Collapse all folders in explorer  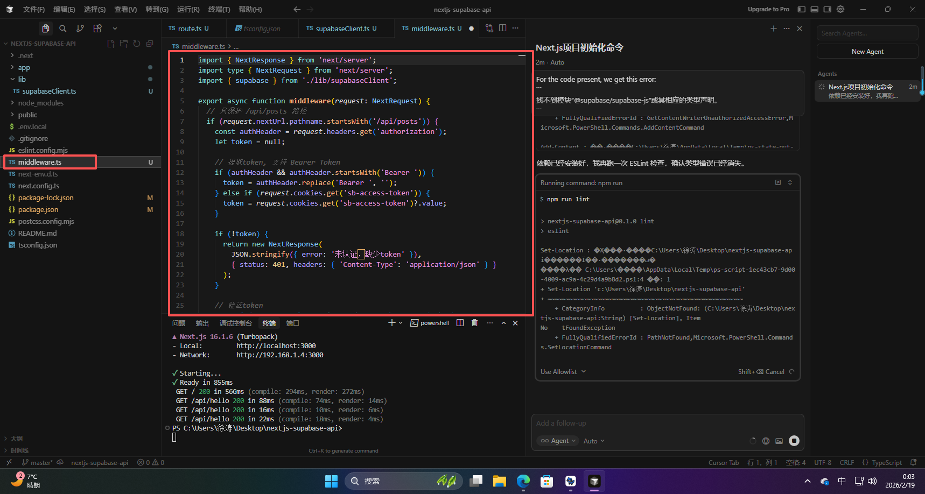(x=150, y=44)
